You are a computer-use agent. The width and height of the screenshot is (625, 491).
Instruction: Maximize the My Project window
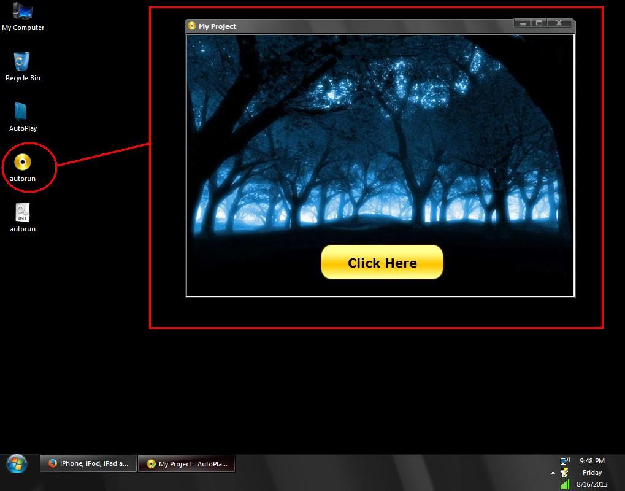click(540, 23)
